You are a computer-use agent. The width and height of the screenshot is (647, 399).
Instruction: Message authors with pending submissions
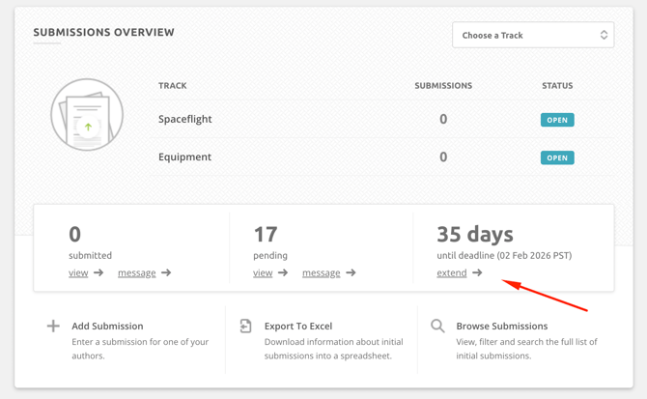[x=321, y=273]
